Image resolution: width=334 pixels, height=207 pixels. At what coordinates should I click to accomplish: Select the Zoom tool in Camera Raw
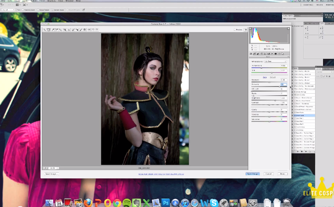coord(44,29)
